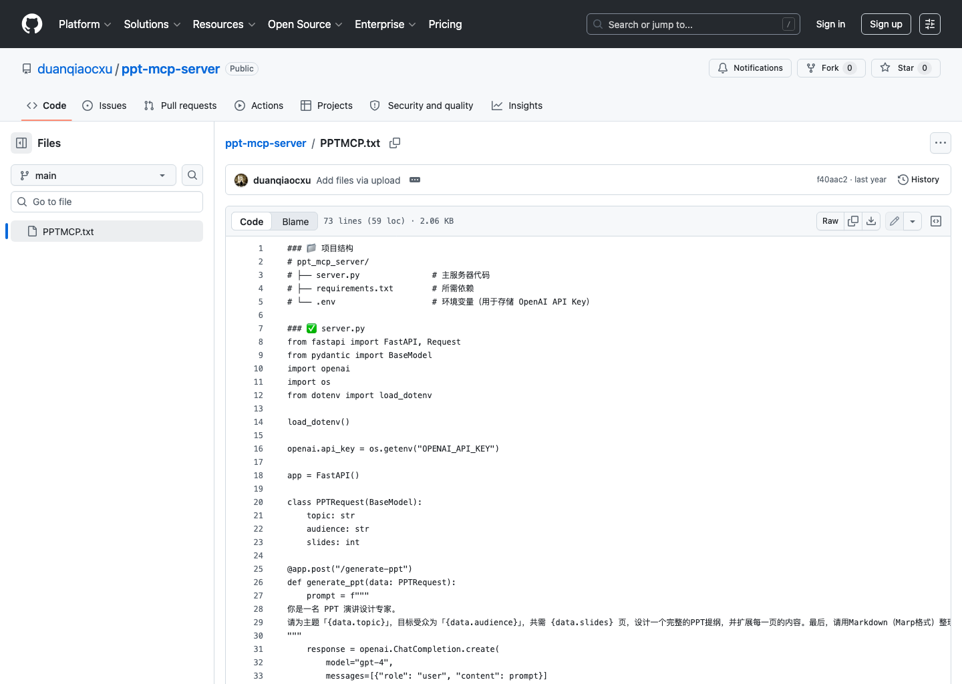Click the 'app = FastAPI()' code line
Viewport: 962px width, 684px height.
coord(323,476)
